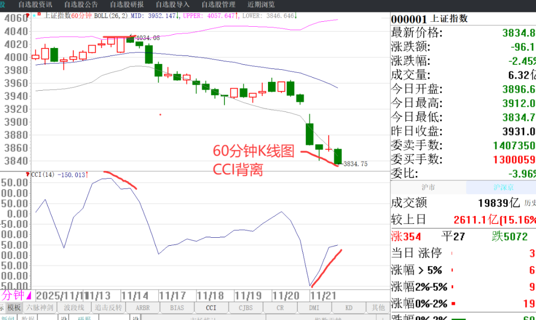Click the 11/18 date marker on time axis
Image resolution: width=536 pixels, height=320 pixels.
pos(210,295)
